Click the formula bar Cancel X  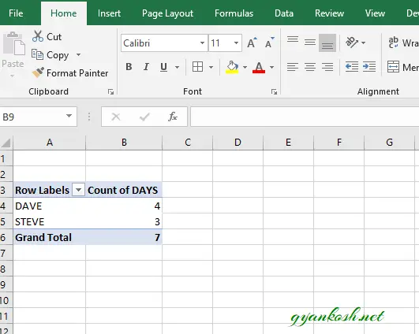click(x=116, y=117)
